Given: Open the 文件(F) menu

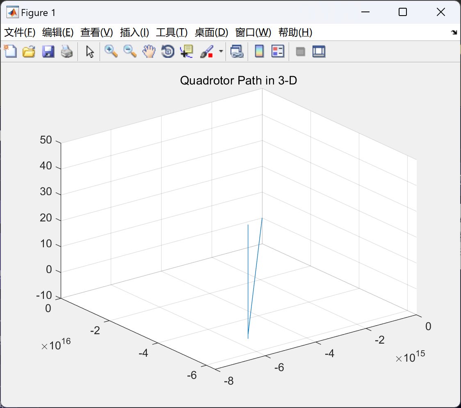Looking at the screenshot, I should pos(20,32).
